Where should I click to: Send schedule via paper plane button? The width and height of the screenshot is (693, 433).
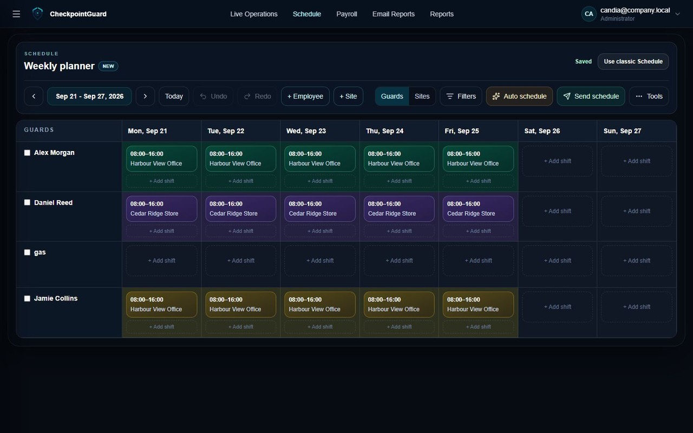point(591,96)
